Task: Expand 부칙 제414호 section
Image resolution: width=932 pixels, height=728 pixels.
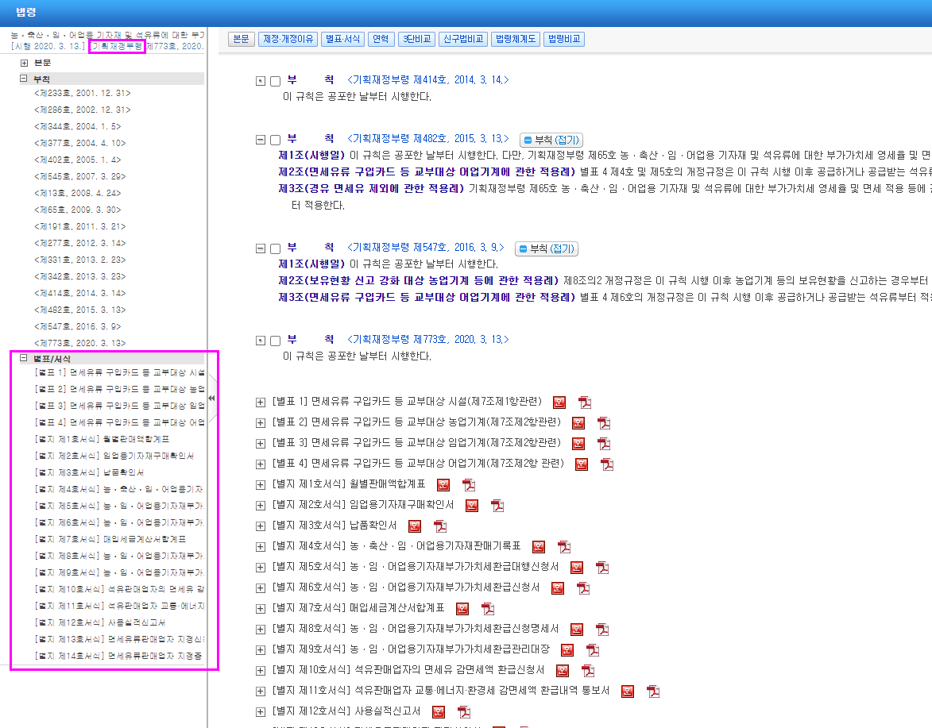Action: tap(261, 81)
